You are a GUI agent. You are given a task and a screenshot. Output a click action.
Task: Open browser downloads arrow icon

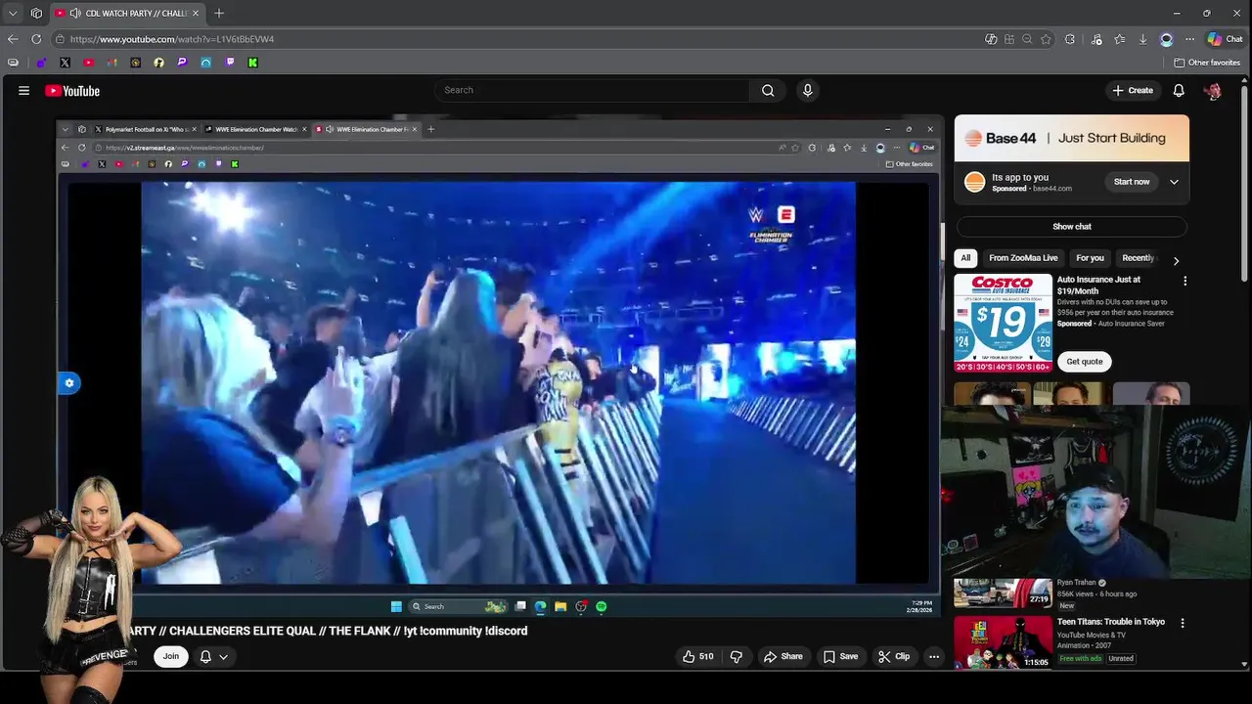(1142, 39)
